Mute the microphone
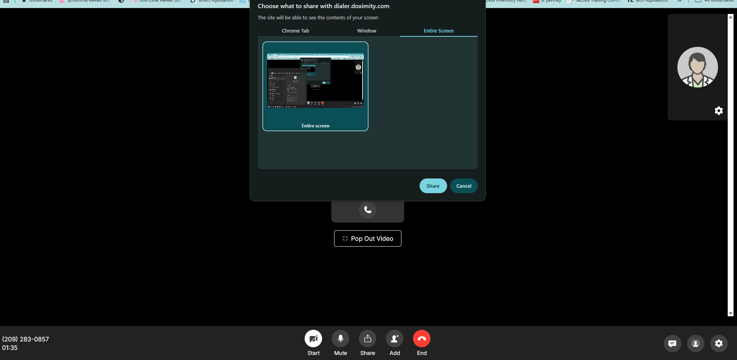Image resolution: width=737 pixels, height=360 pixels. click(x=340, y=339)
